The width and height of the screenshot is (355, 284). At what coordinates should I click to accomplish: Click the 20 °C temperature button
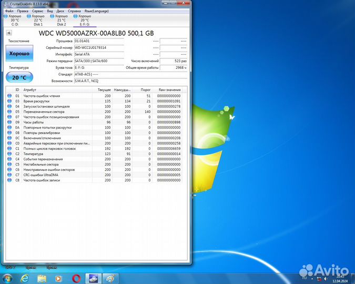click(19, 77)
